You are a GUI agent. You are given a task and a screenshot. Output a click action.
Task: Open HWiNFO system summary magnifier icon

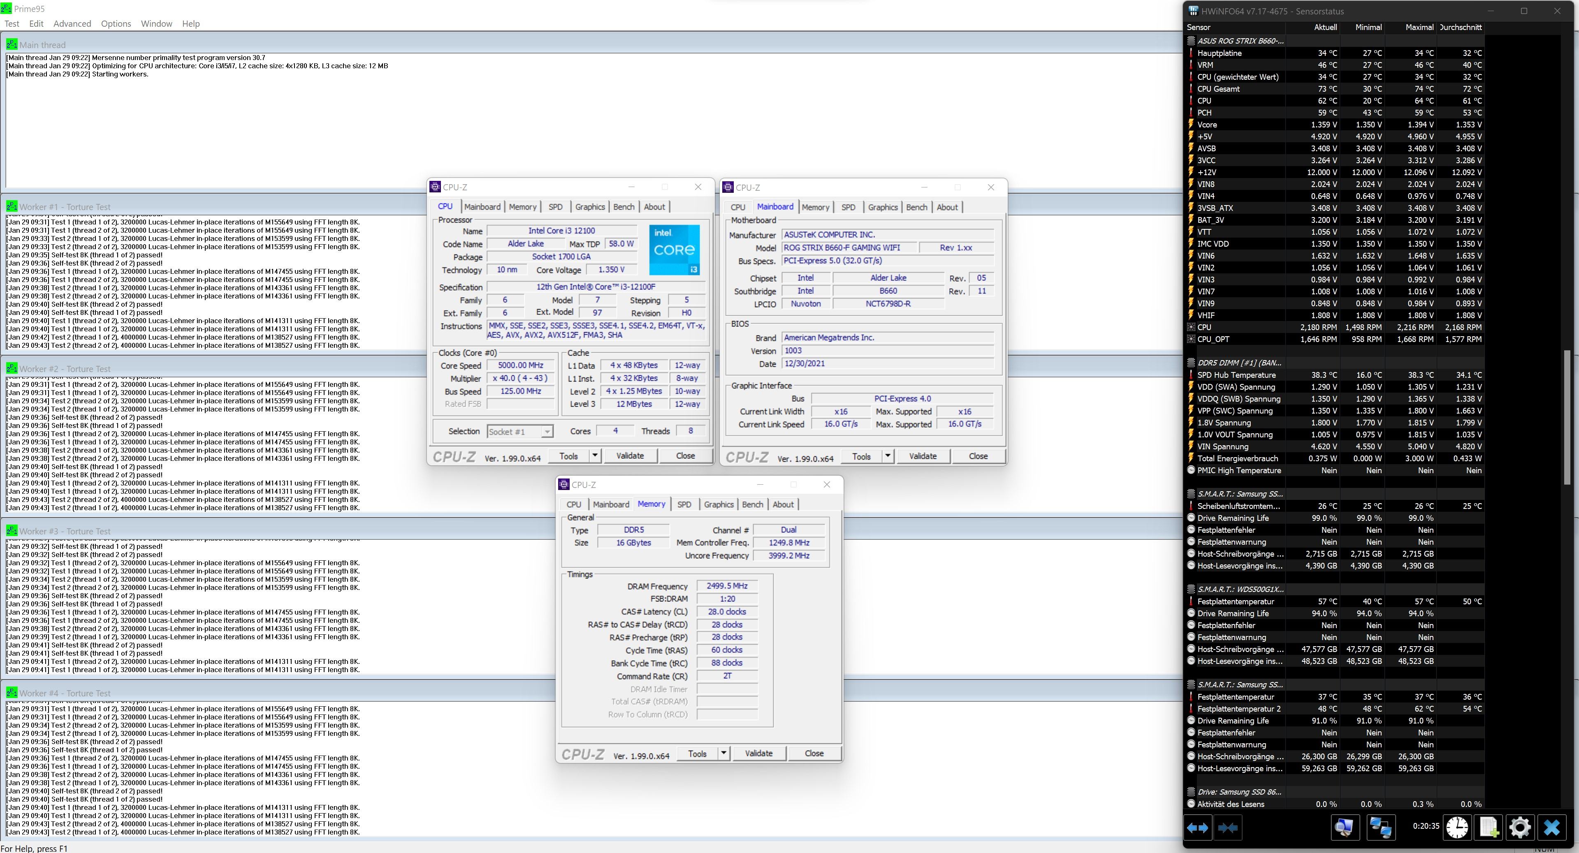point(1344,828)
